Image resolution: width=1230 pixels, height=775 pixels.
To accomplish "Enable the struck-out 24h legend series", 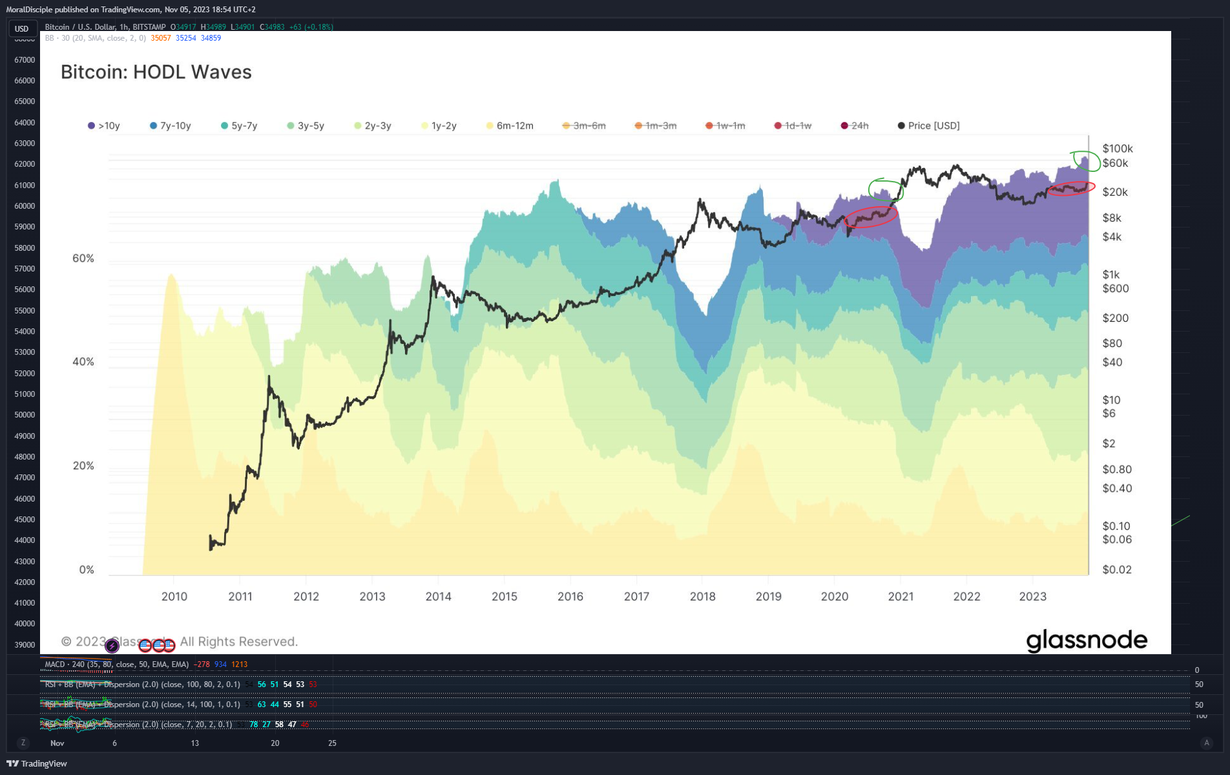I will (855, 125).
